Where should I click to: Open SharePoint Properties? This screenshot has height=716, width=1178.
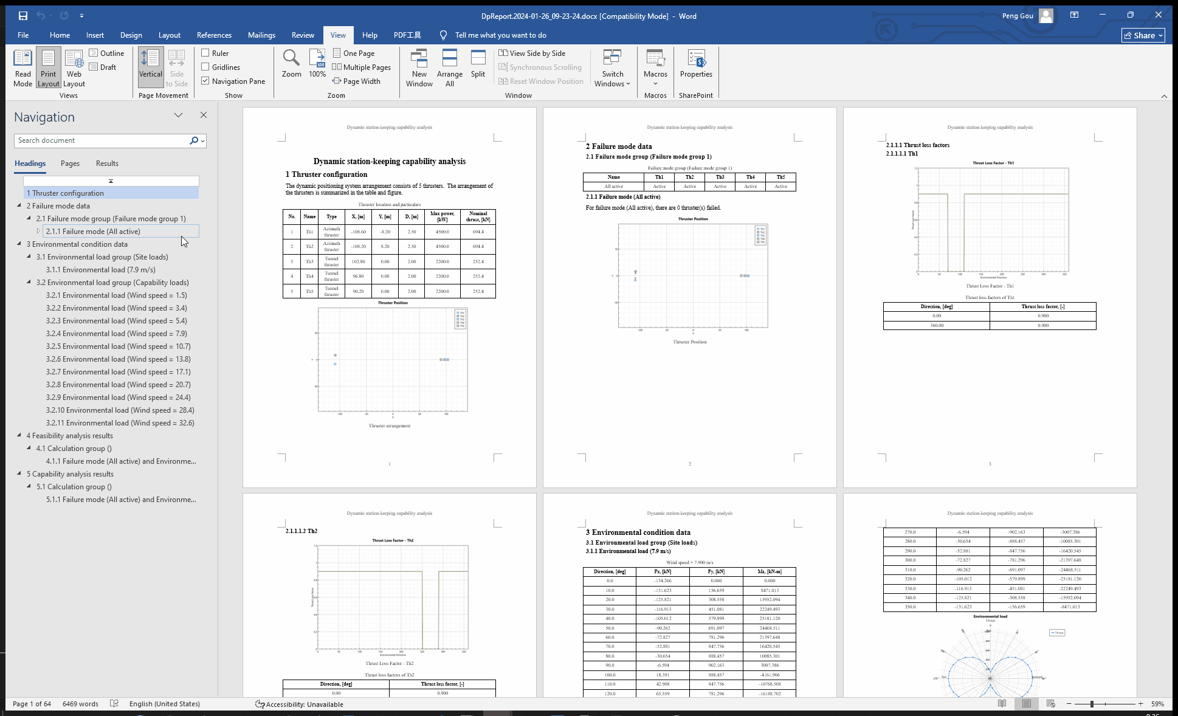(696, 63)
